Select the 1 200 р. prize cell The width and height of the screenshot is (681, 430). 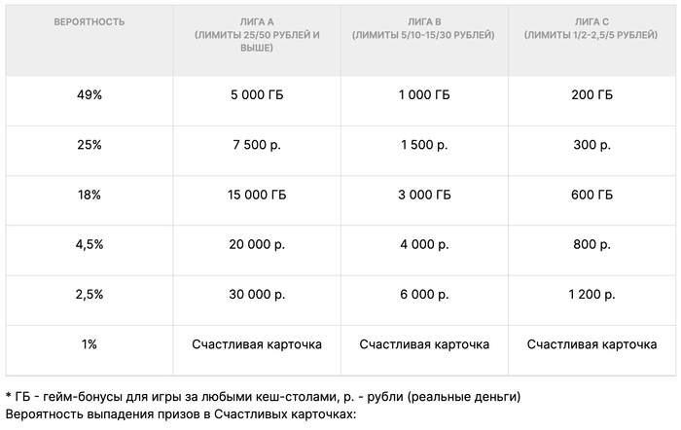(x=591, y=295)
